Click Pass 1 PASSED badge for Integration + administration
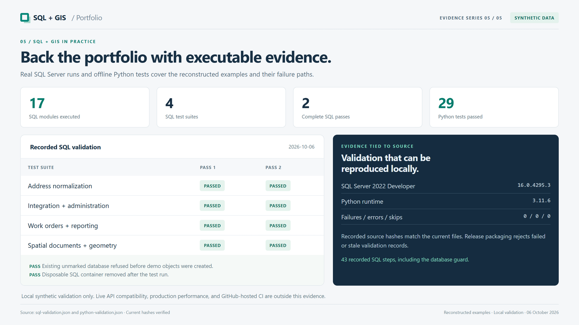The image size is (579, 325). 212,205
